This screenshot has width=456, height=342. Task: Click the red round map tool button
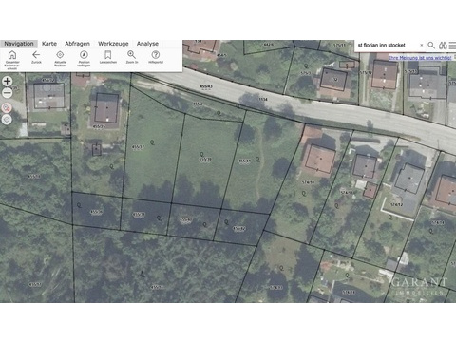coord(7,108)
